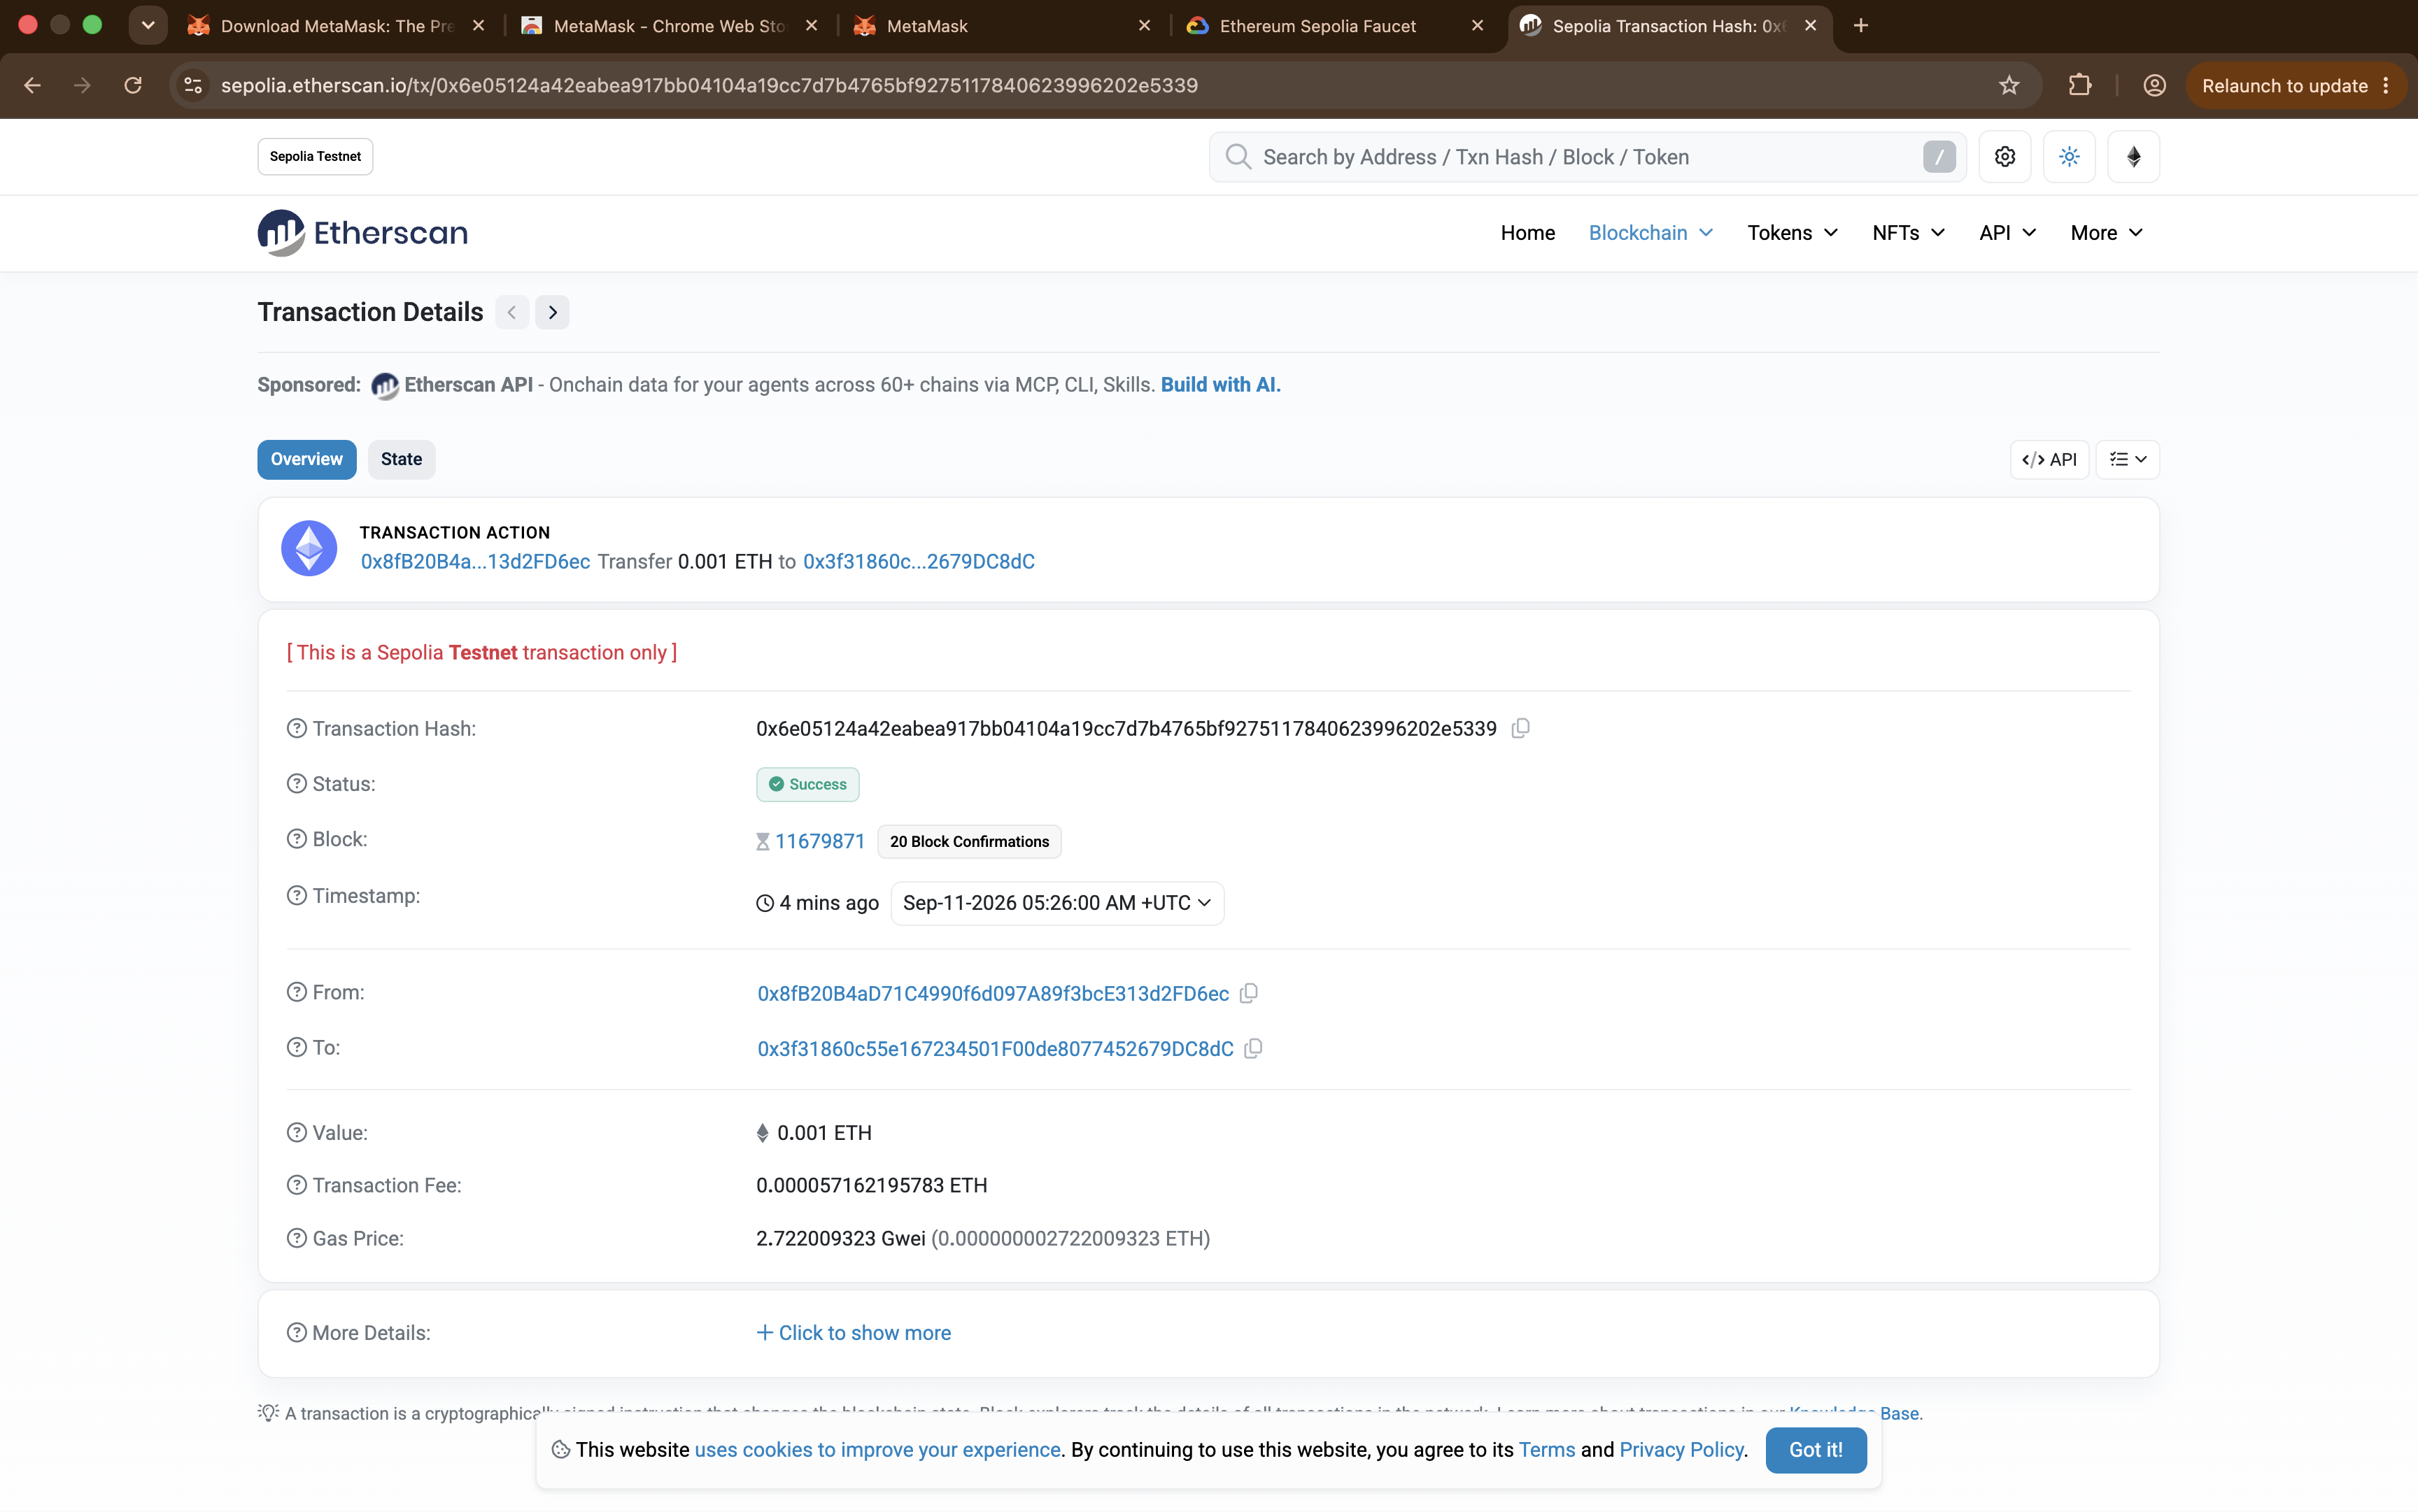Go to next transaction arrow
The width and height of the screenshot is (2418, 1512).
[552, 312]
